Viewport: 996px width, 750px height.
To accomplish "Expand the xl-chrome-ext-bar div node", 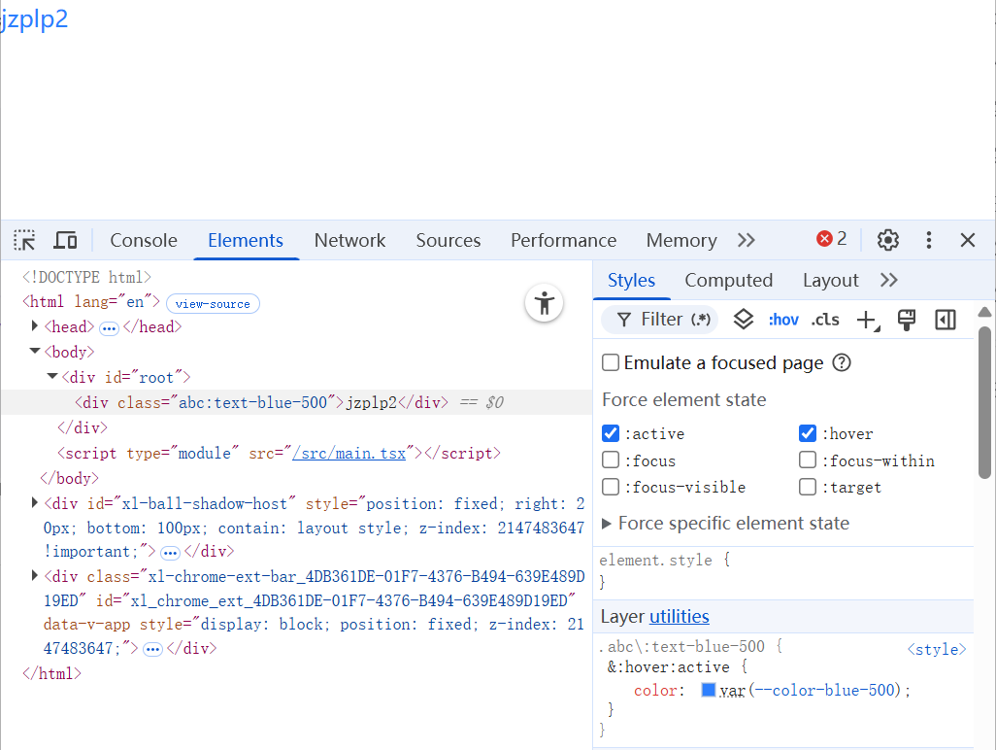I will point(35,576).
